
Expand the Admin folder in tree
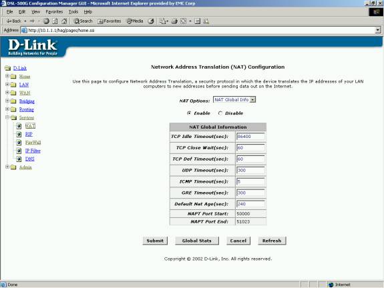pyautogui.click(x=7, y=167)
